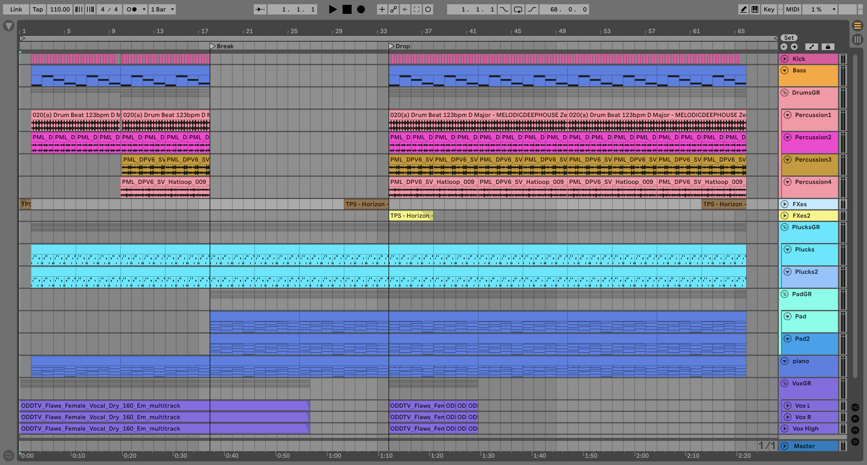Image resolution: width=867 pixels, height=465 pixels.
Task: Toggle computer MIDI keyboard icon
Action: click(755, 9)
